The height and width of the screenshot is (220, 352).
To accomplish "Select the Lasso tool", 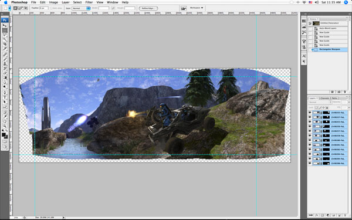I will point(5,35).
